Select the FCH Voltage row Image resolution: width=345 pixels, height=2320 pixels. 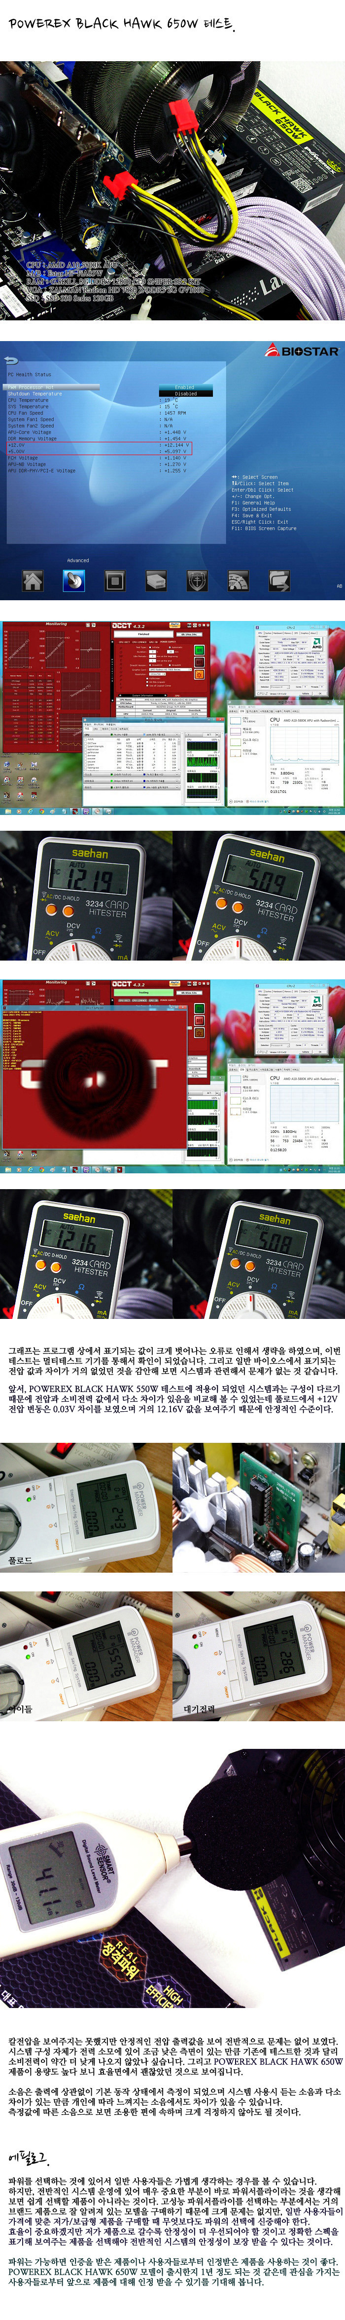[109, 458]
